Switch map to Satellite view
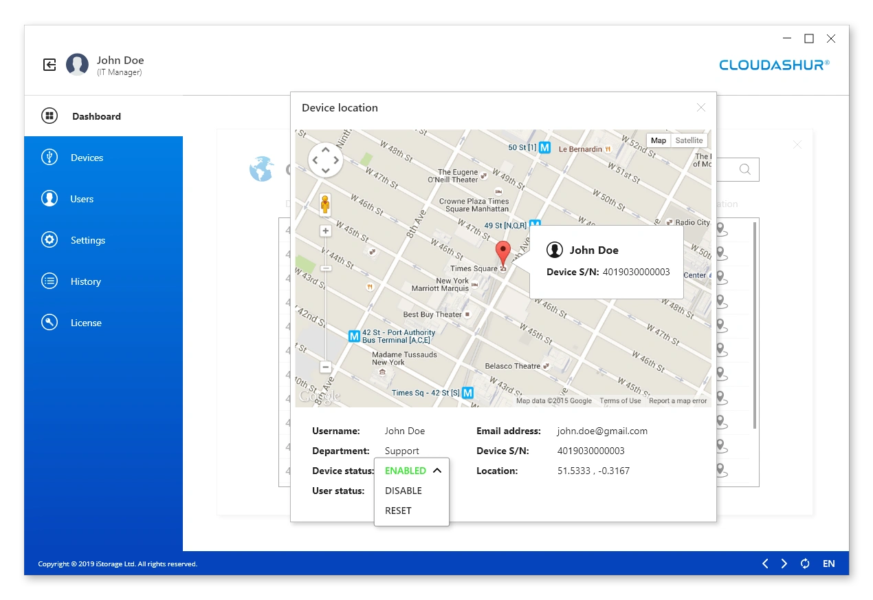This screenshot has height=600, width=873. click(689, 140)
